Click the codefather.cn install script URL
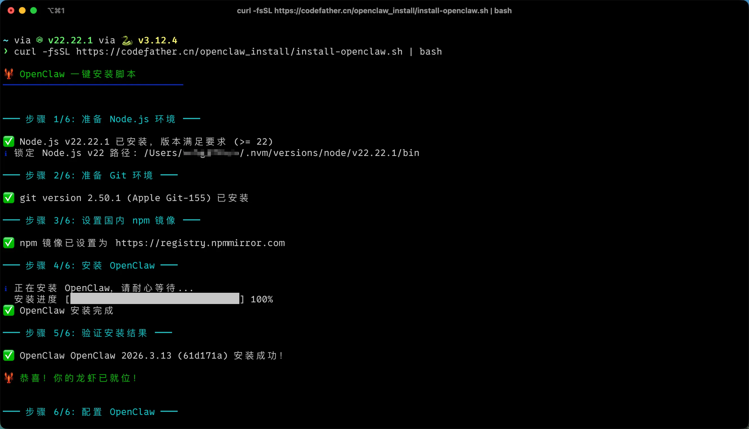The image size is (749, 429). tap(239, 52)
